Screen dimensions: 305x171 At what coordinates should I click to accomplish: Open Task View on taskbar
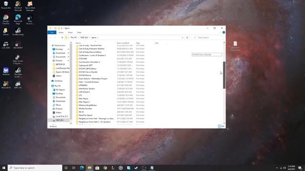pyautogui.click(x=74, y=168)
